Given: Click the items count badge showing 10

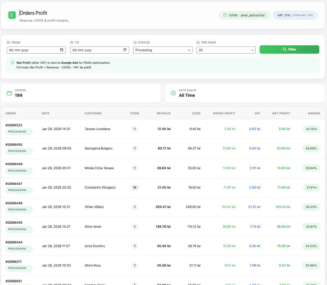Looking at the screenshot, I should point(135,188).
